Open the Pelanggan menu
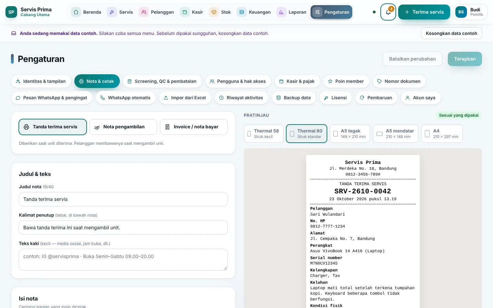Screen dimensions: 493x308 point(157,12)
